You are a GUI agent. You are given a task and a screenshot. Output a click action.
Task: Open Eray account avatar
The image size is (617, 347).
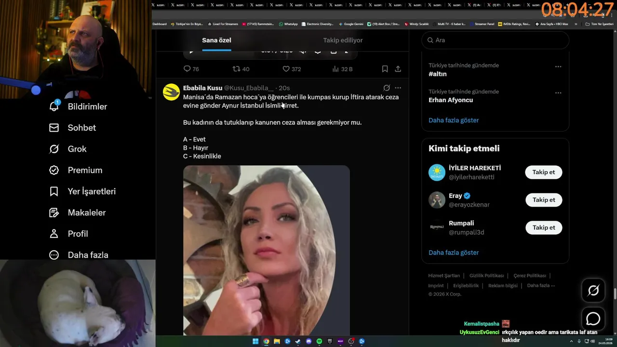(x=437, y=200)
